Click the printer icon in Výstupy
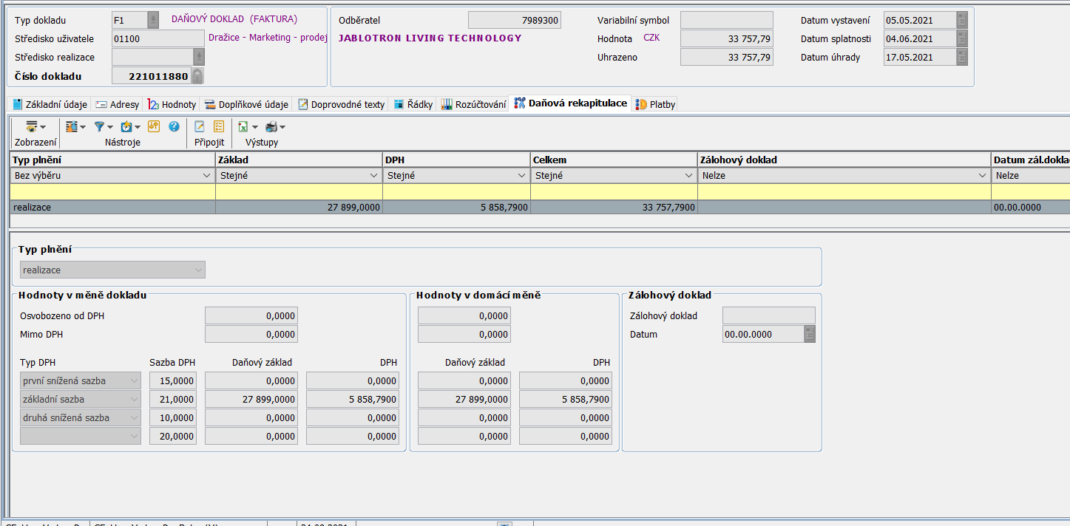Screen dimensions: 1070x526 tap(271, 127)
